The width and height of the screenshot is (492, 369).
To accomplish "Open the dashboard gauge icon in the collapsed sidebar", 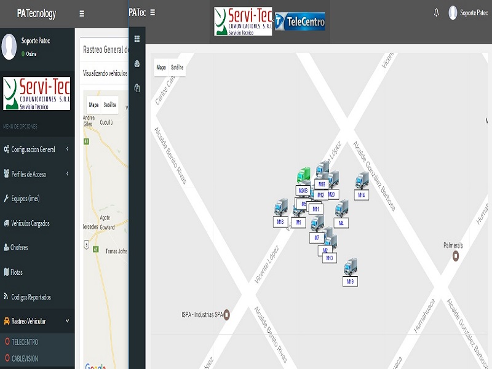I will [137, 63].
